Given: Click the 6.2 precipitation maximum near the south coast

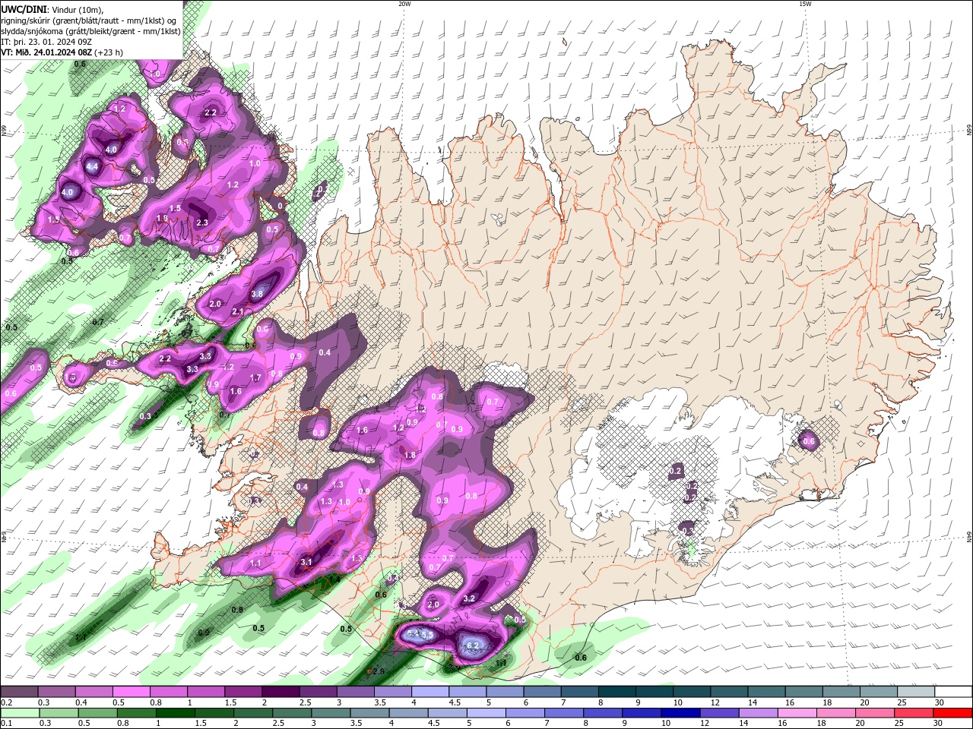Looking at the screenshot, I should [472, 646].
